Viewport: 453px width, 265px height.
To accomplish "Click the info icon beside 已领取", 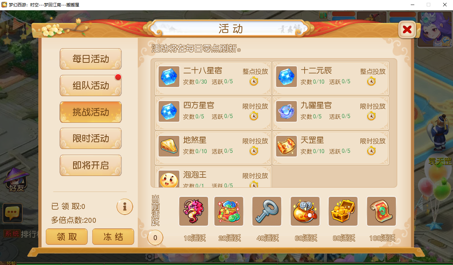I will tap(125, 207).
